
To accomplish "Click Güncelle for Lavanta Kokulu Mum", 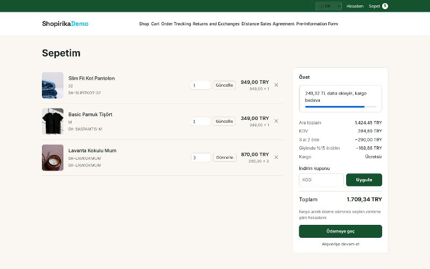I will coord(225,158).
